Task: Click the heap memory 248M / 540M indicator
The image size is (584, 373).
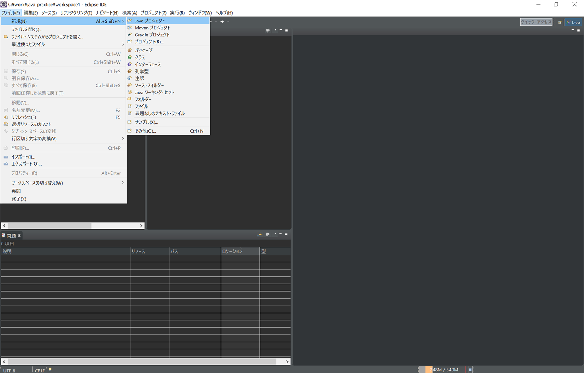Action: [x=444, y=370]
